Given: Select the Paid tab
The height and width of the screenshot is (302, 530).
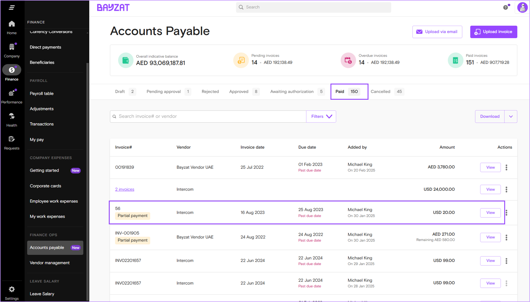Looking at the screenshot, I should click(x=349, y=92).
